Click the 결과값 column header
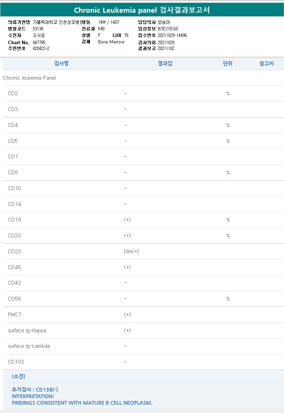The width and height of the screenshot is (284, 413). tap(165, 63)
